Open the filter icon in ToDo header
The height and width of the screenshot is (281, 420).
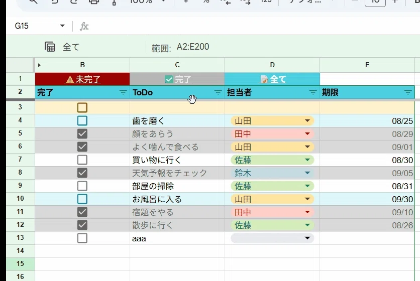point(218,92)
